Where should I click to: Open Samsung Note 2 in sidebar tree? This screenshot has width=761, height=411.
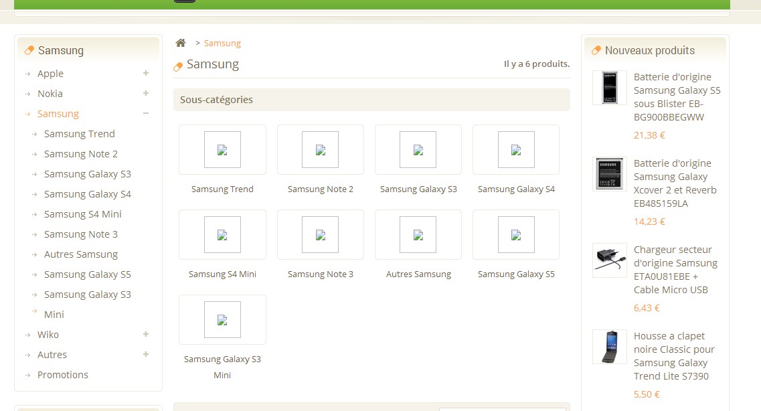[81, 154]
